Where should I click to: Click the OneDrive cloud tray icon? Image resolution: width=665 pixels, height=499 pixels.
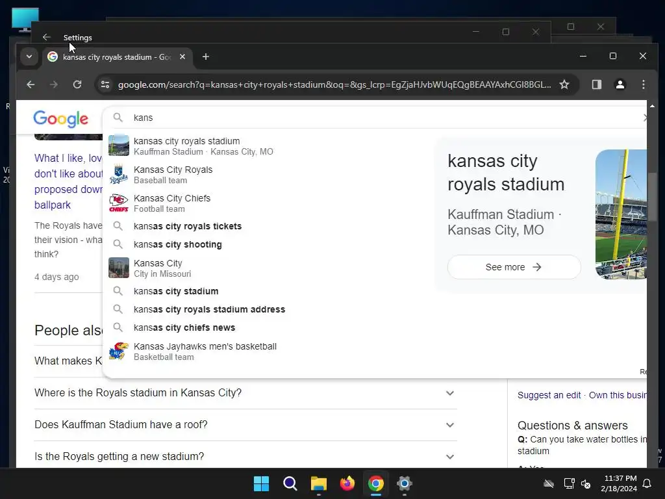point(549,483)
